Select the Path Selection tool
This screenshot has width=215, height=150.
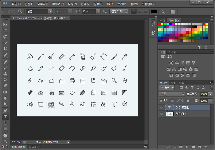tap(5, 123)
